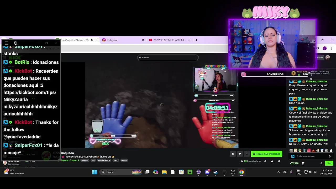Click user icon beside the report triangle
The width and height of the screenshot is (336, 189).
pos(279,161)
